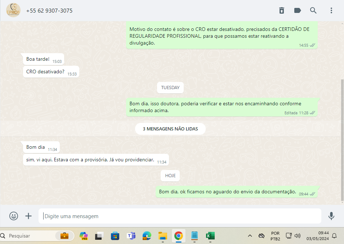The image size is (344, 244).
Task: Open the contact profile picture
Action: (x=13, y=10)
